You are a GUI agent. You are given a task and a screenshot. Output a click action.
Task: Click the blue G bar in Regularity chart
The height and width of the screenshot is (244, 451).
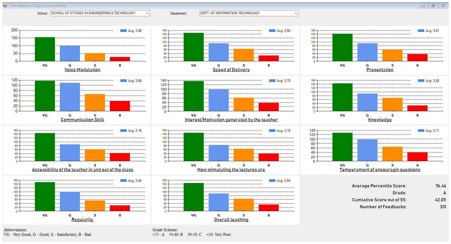coord(70,201)
